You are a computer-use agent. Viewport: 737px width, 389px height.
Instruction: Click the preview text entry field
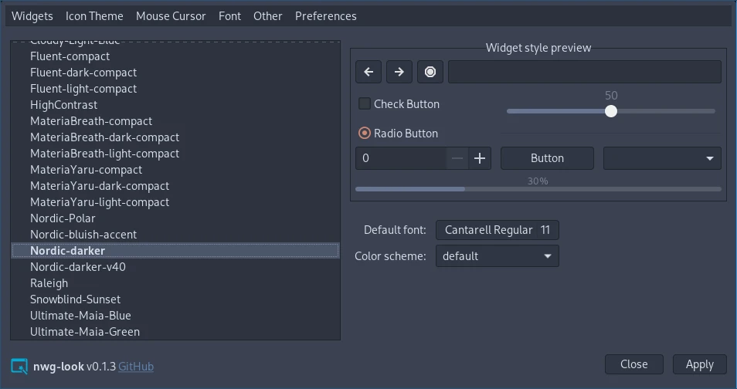(x=584, y=72)
